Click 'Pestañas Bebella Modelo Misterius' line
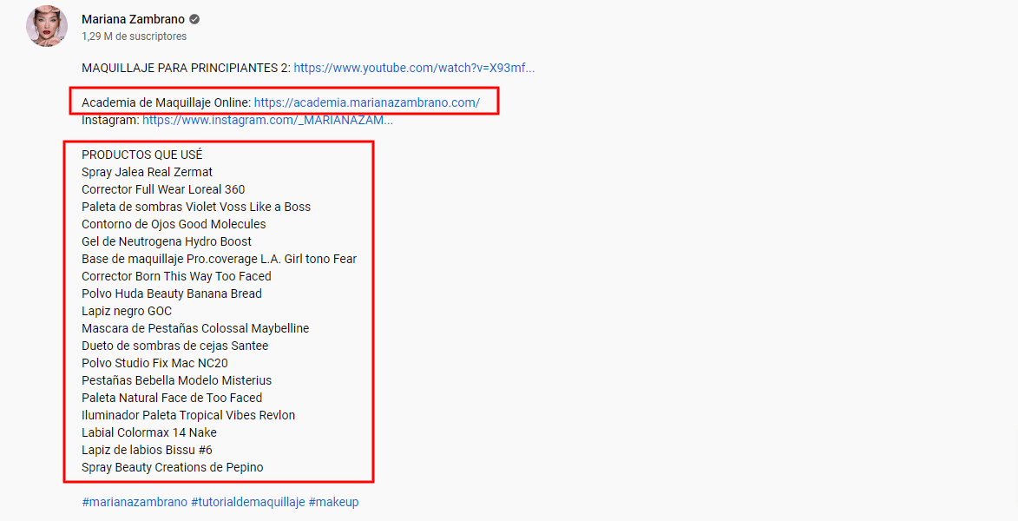 176,380
